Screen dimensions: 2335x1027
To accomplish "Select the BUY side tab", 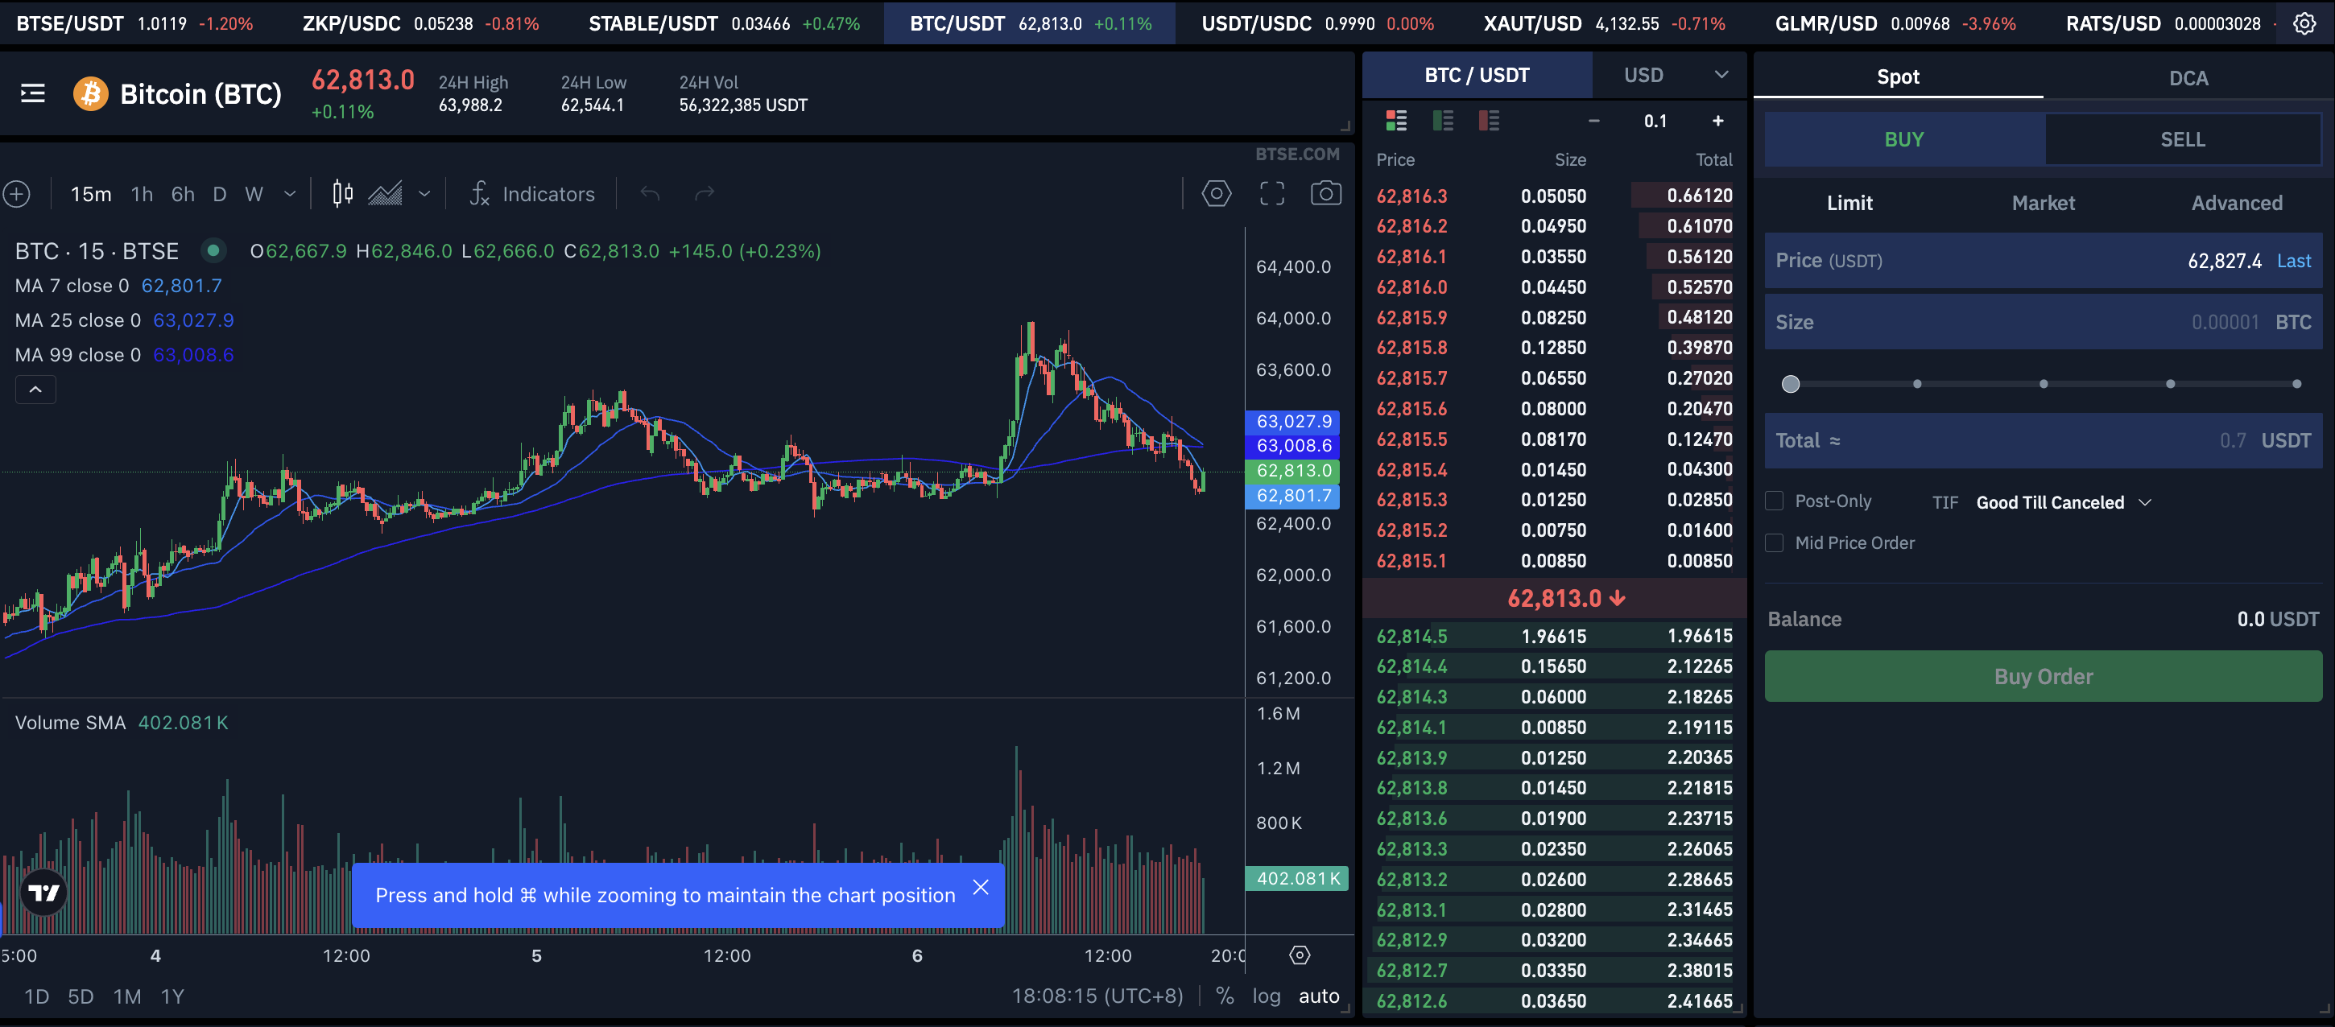I will pyautogui.click(x=1904, y=139).
